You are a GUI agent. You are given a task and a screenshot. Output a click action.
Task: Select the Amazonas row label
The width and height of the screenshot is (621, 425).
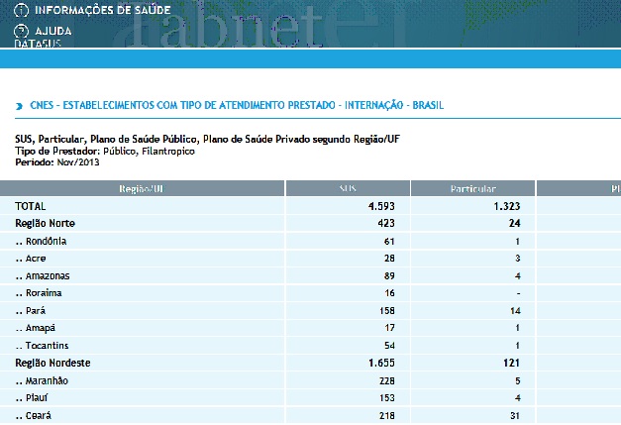point(43,276)
